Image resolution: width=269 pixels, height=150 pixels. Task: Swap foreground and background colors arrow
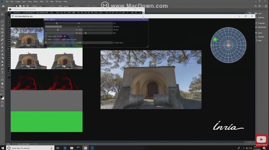point(3,94)
